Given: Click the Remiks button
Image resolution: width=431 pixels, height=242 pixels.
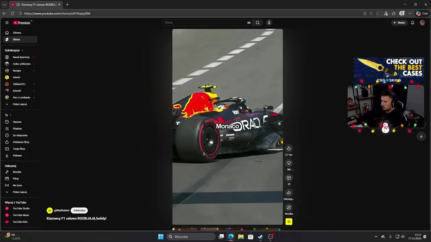Looking at the screenshot, I should (289, 207).
